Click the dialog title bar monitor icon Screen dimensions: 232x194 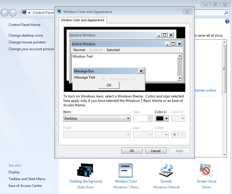[x=59, y=12]
